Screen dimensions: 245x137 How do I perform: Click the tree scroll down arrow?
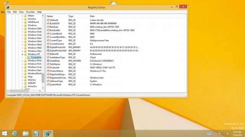[x=43, y=88]
